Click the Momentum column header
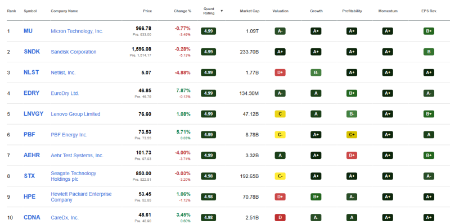450x224 pixels. (388, 11)
